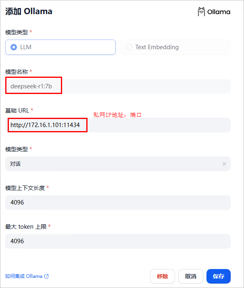Click the 最大 token 上限 label
The image size is (244, 288).
(x=26, y=226)
